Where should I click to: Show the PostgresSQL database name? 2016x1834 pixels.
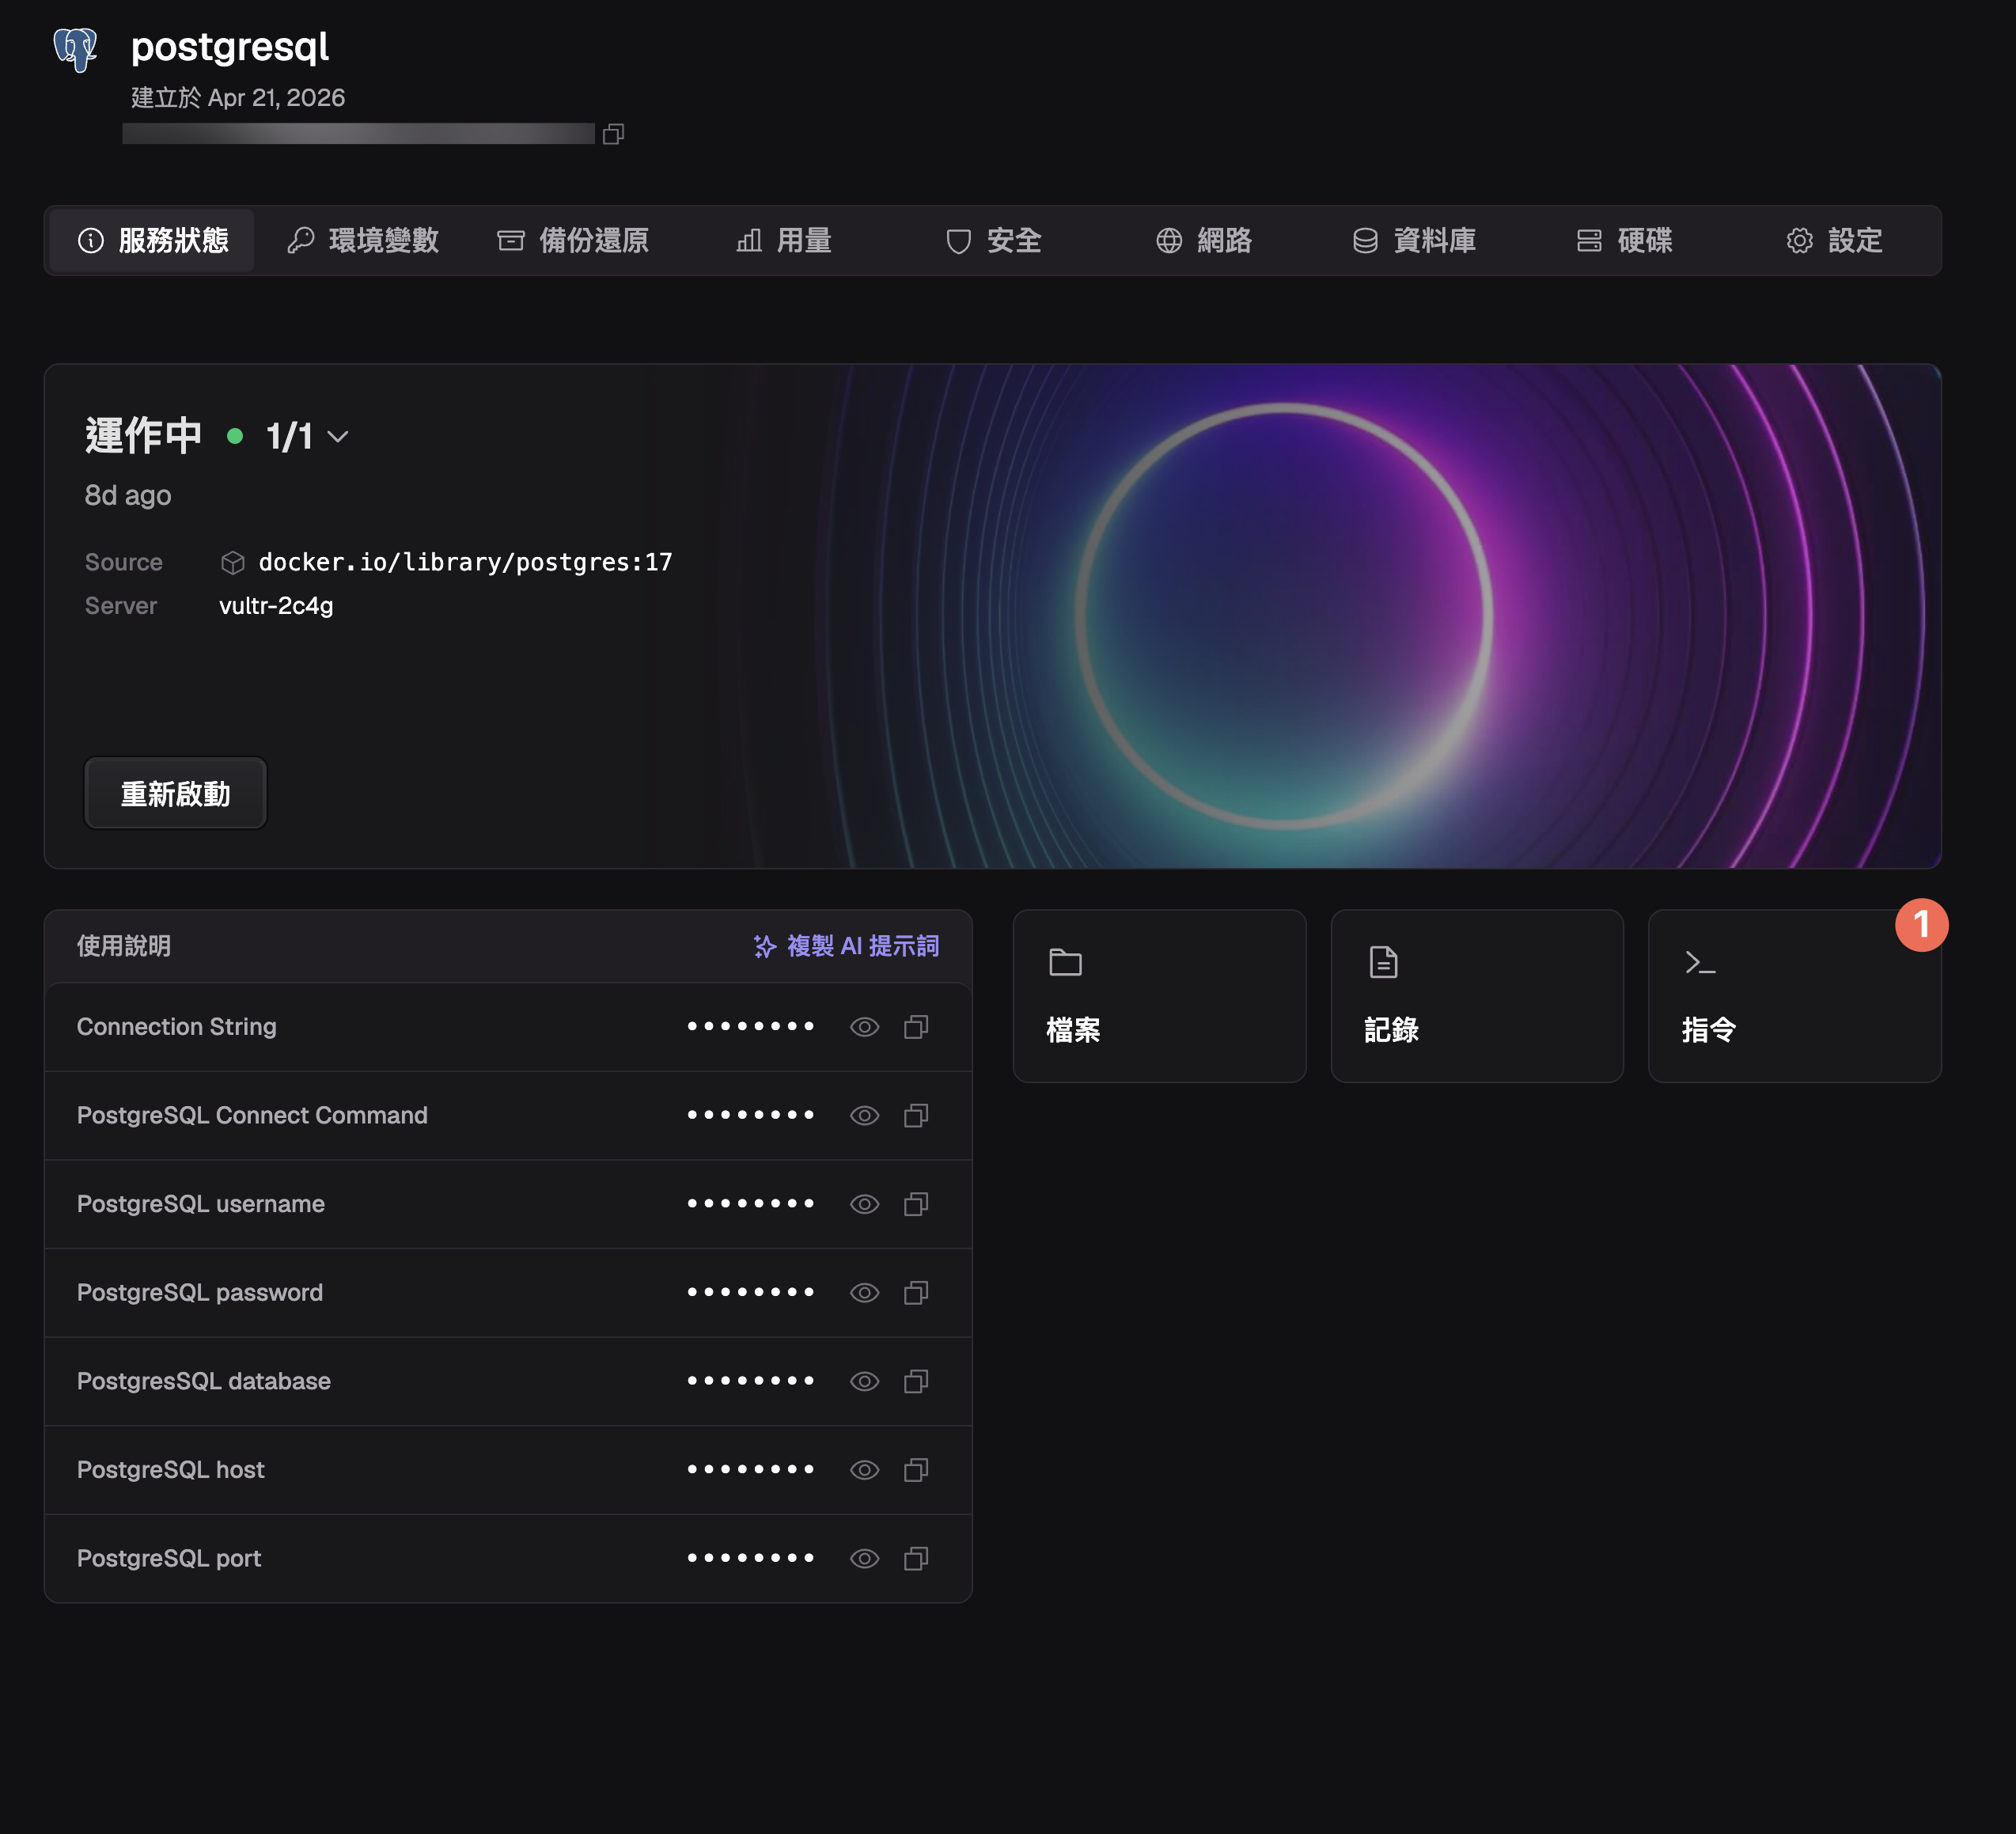pos(865,1381)
